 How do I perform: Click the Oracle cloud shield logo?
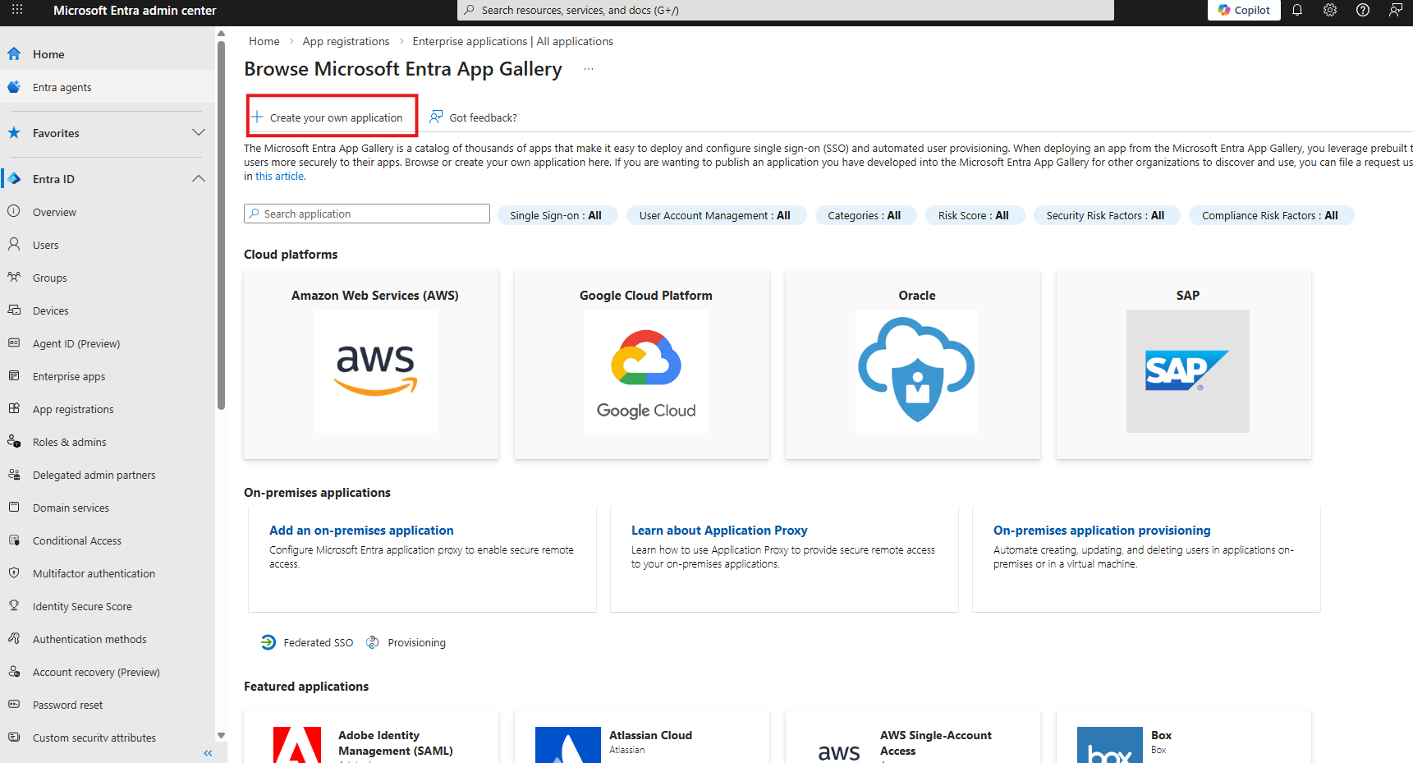916,370
